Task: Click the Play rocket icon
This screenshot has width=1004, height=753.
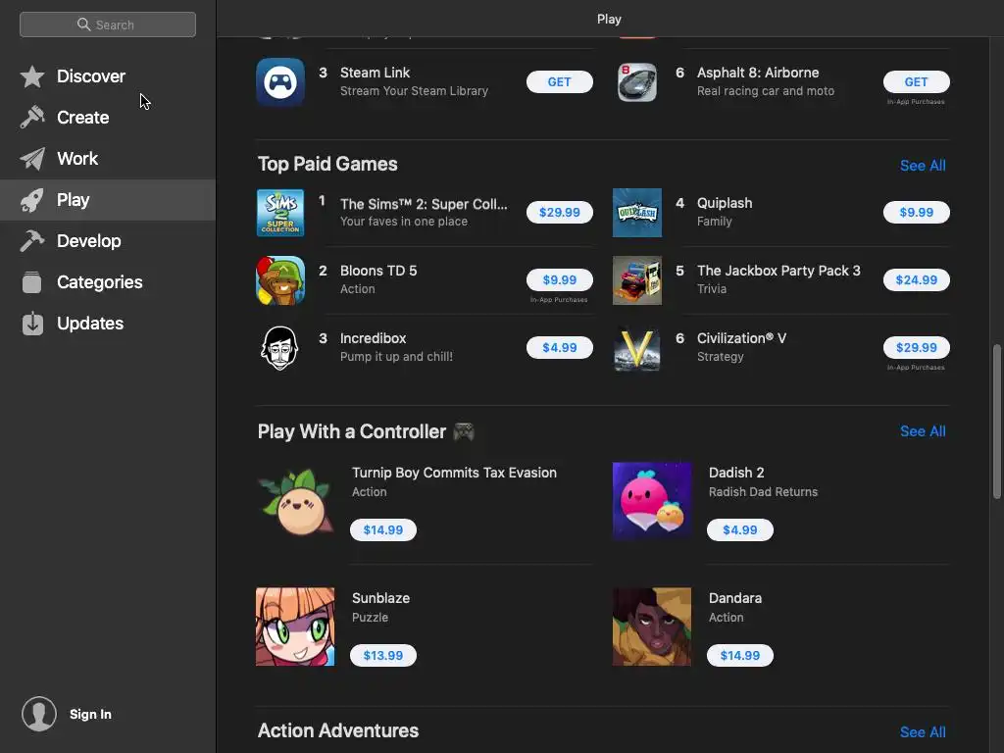Action: coord(32,200)
